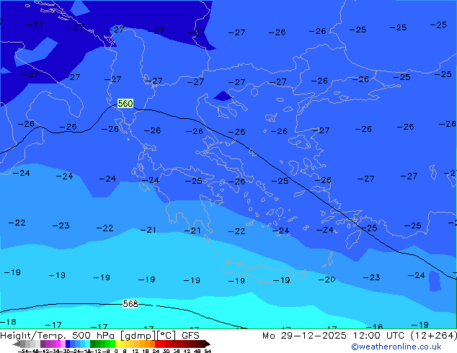
Task: Click the GFS model label
Action: 190,336
